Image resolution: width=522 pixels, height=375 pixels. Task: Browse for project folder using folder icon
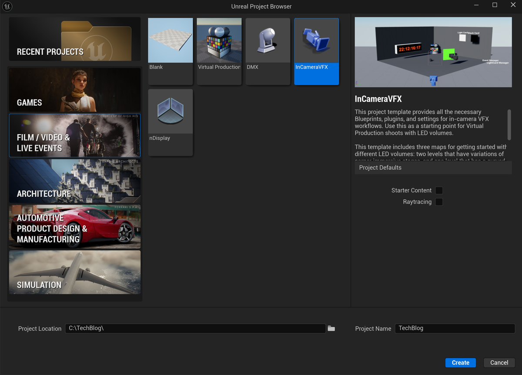tap(331, 329)
